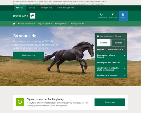Click the Register link in login panel
This screenshot has height=113, width=141.
[x=101, y=49]
